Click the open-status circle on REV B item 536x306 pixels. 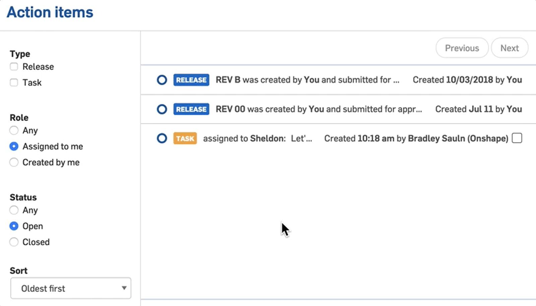pyautogui.click(x=162, y=80)
